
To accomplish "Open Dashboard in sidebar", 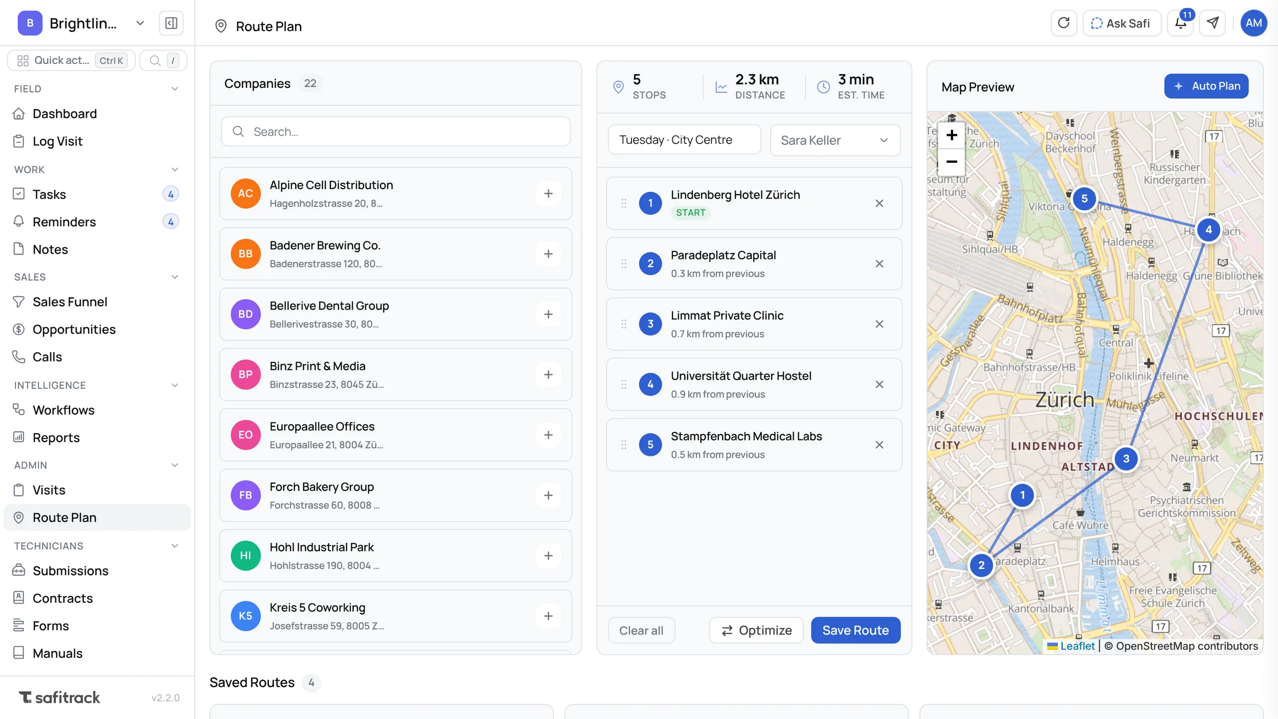I will click(x=97, y=113).
